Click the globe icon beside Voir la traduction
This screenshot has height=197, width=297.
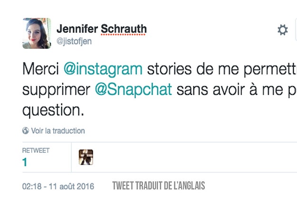(x=26, y=131)
